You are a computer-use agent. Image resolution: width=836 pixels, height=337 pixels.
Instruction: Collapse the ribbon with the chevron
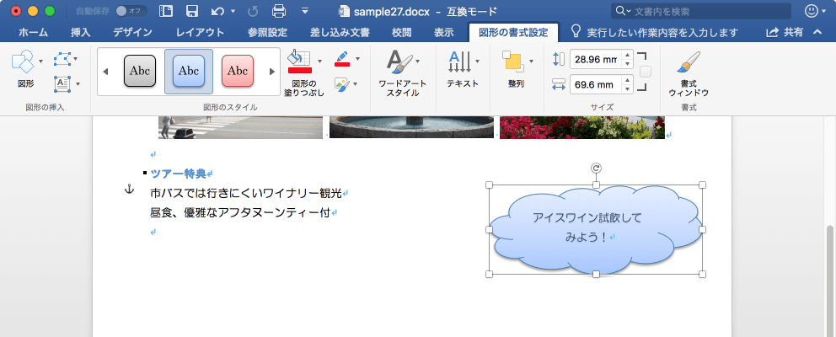click(x=817, y=33)
